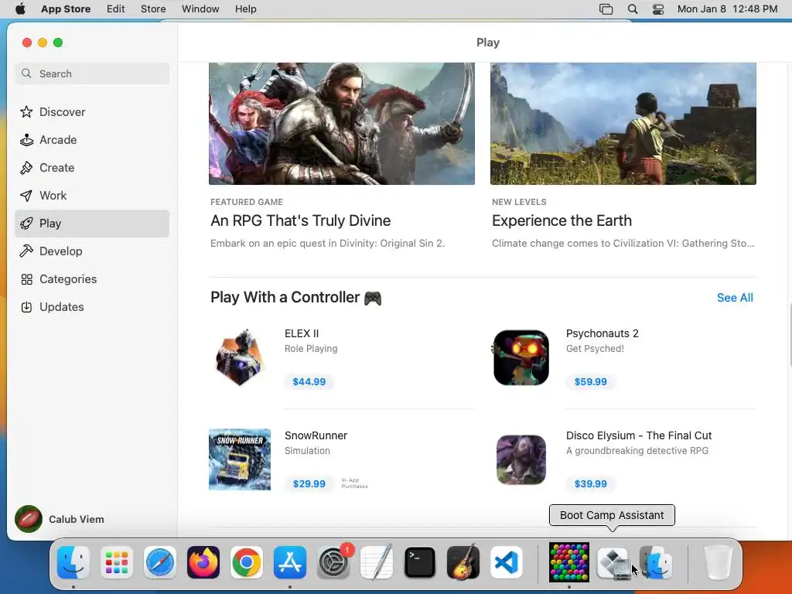Click the page scrollbar thumb

coord(790,335)
